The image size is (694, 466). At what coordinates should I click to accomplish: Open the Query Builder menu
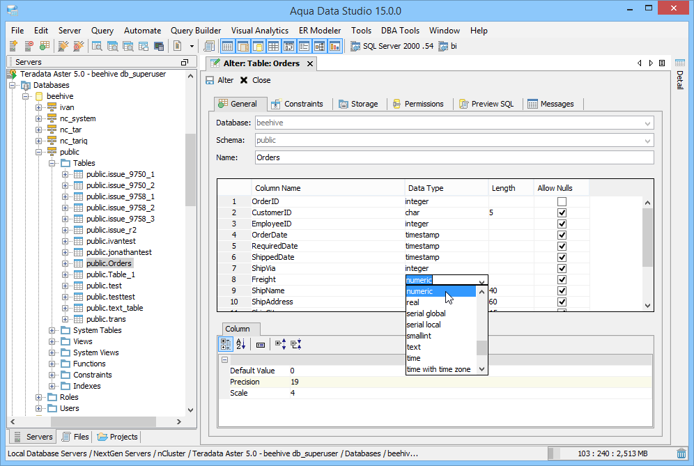196,31
